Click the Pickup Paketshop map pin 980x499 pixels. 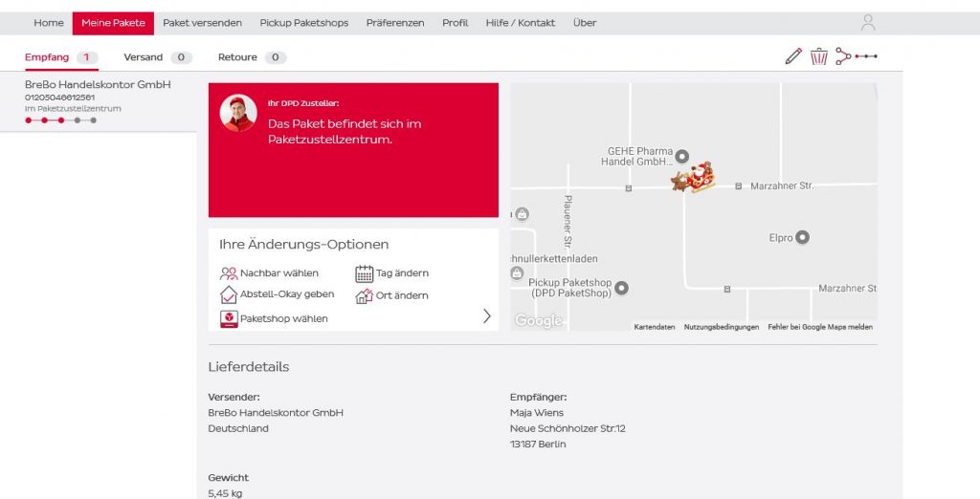(621, 288)
